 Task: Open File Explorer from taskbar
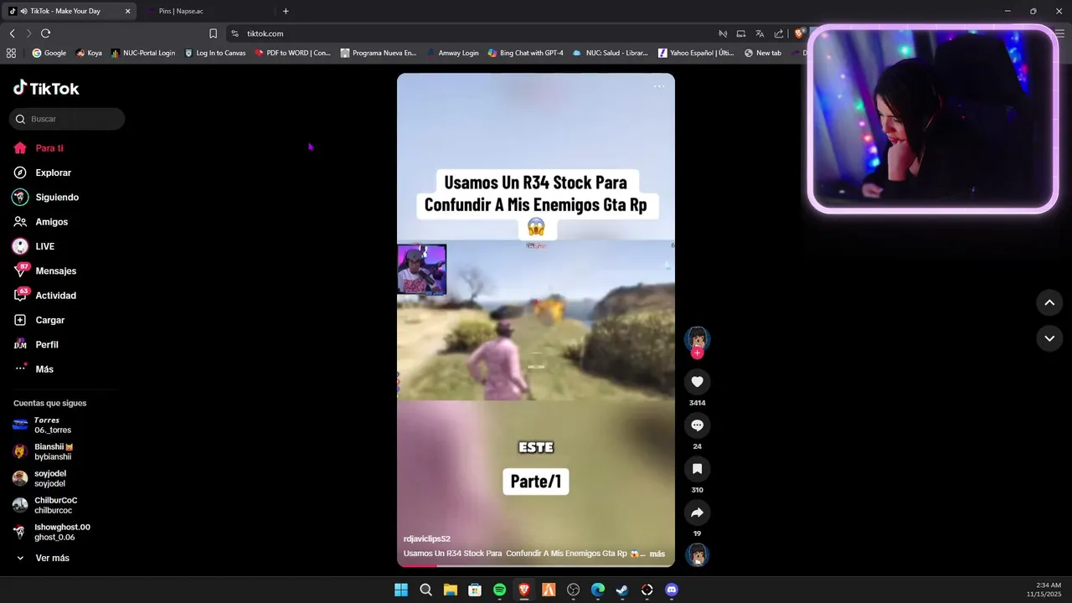450,590
